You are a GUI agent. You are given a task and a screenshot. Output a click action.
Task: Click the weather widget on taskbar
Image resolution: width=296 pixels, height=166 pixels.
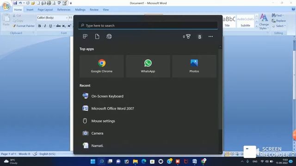point(11,161)
